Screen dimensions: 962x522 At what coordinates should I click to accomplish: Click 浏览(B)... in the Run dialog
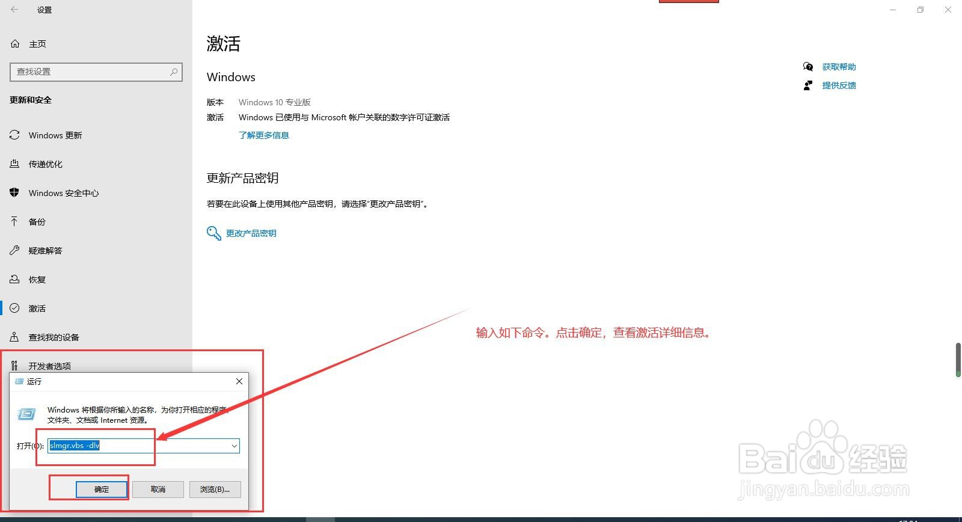tap(215, 490)
